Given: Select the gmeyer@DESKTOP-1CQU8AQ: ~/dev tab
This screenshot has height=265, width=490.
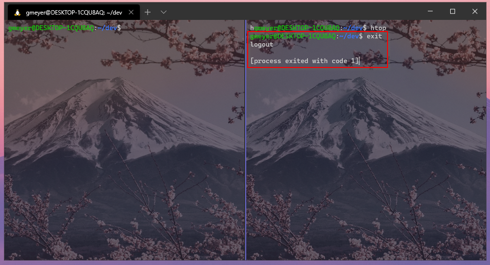Looking at the screenshot, I should [74, 13].
